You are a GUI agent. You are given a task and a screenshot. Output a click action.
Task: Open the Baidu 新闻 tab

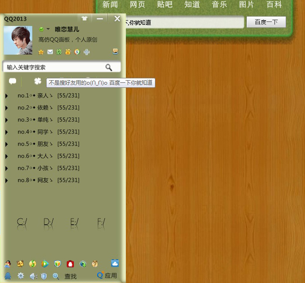(110, 4)
